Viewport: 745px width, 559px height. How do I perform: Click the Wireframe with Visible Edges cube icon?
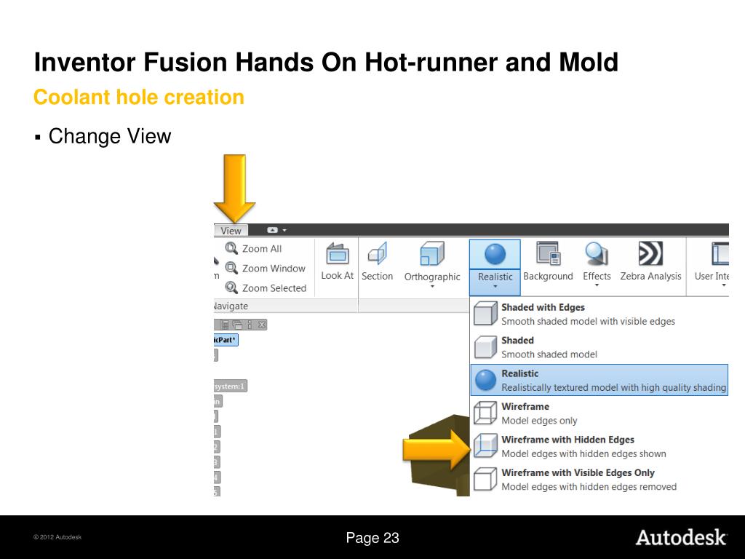pyautogui.click(x=485, y=479)
